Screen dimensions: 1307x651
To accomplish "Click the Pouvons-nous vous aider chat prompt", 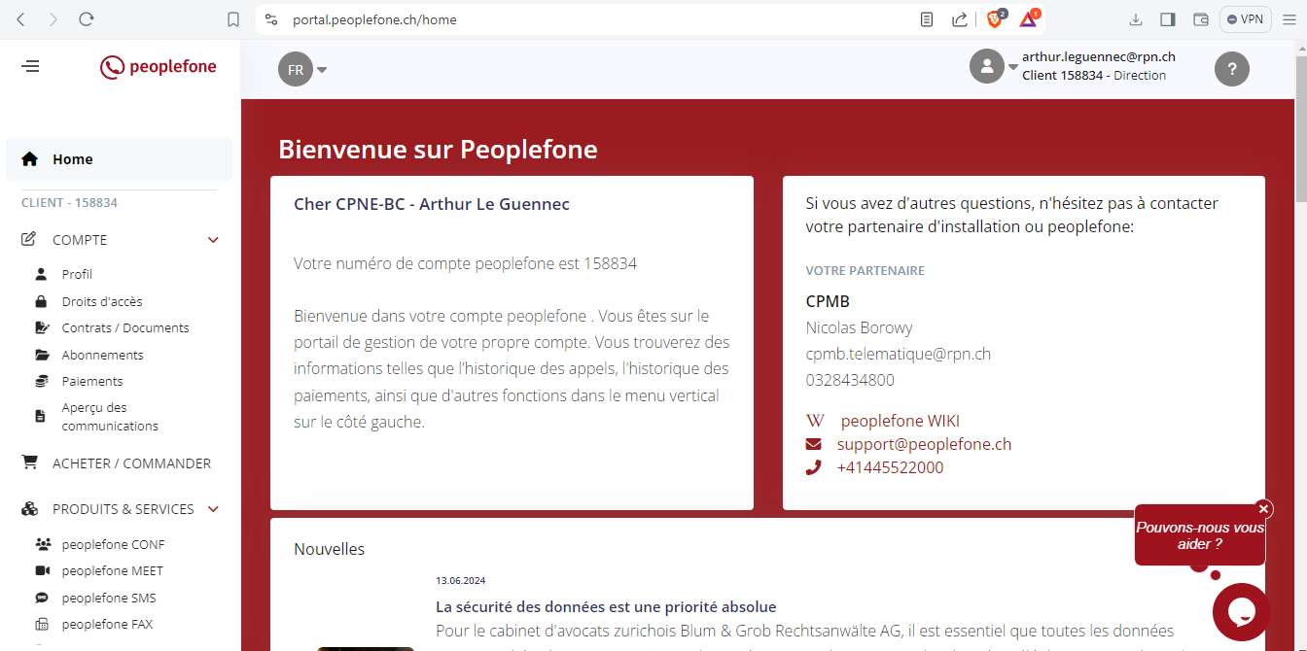I will coord(1200,535).
